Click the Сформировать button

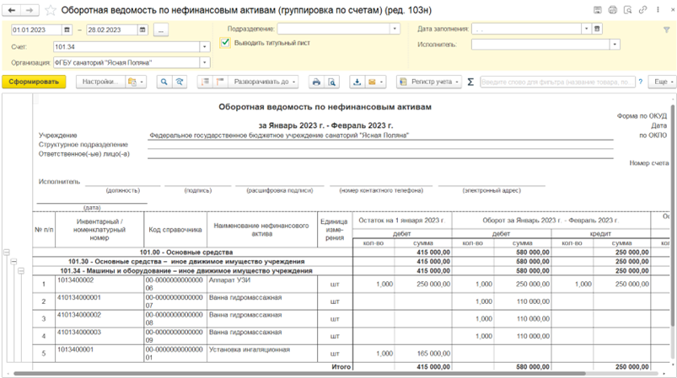coord(34,82)
